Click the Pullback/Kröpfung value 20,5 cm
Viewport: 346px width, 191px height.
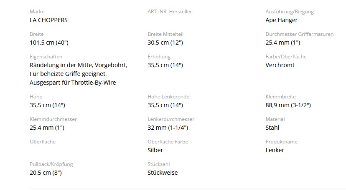(x=46, y=173)
